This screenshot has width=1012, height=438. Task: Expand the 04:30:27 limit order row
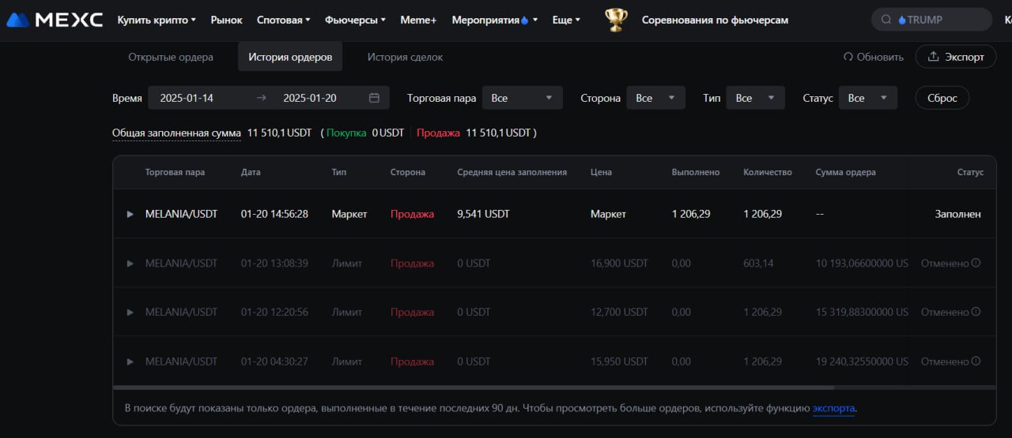point(130,361)
